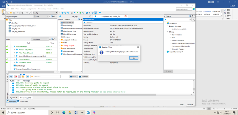Image resolution: width=238 pixels, height=115 pixels.
Task: Open the Processing menu
Action: point(42,9)
